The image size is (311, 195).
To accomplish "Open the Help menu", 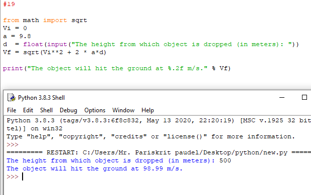I will point(147,110).
